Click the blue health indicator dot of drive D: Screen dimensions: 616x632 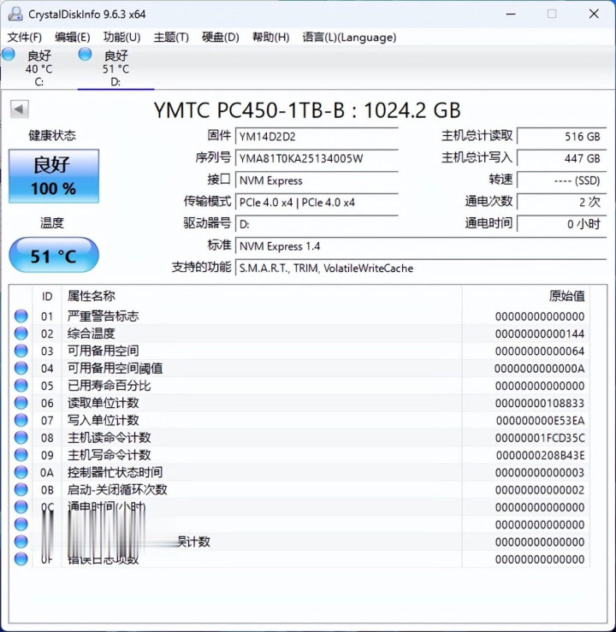point(85,54)
